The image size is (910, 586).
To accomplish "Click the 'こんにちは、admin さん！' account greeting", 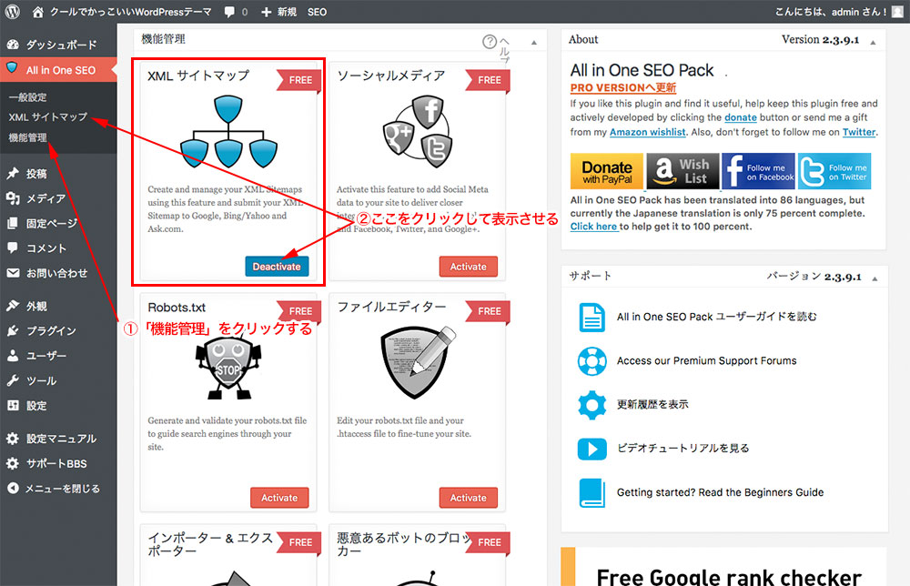I will (x=831, y=12).
